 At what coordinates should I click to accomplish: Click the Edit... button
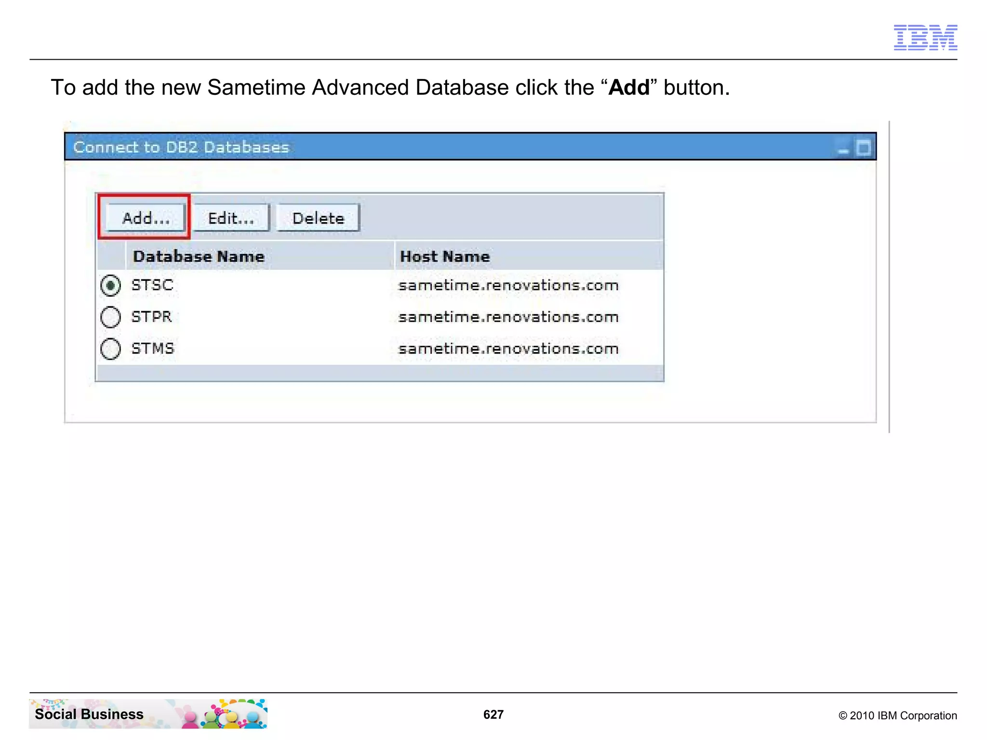[x=231, y=218]
